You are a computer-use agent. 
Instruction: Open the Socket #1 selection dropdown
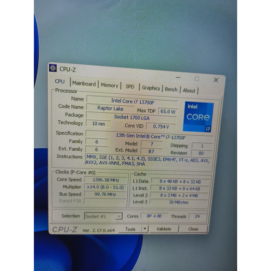[120, 216]
